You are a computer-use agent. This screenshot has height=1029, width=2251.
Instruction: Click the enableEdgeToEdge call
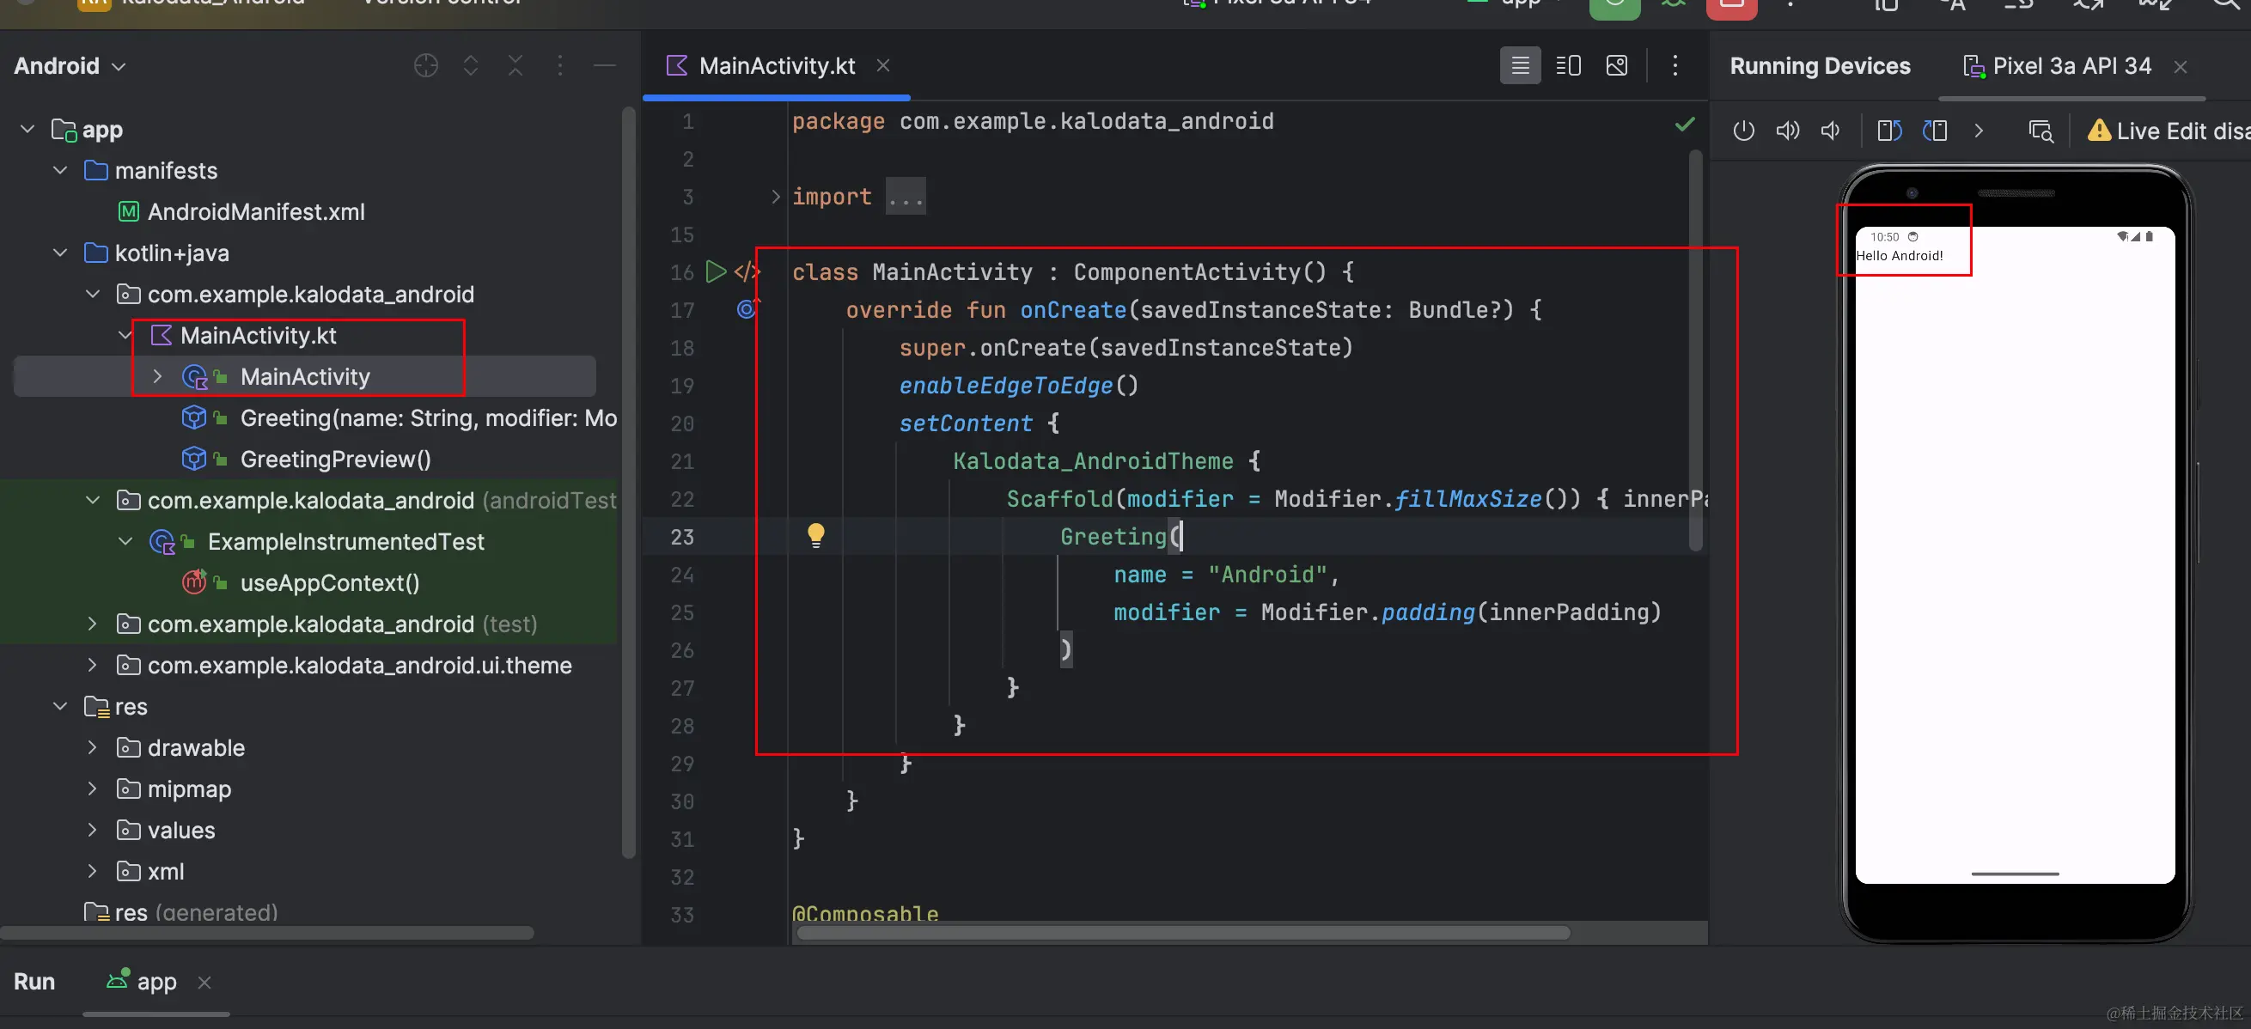pos(1006,385)
